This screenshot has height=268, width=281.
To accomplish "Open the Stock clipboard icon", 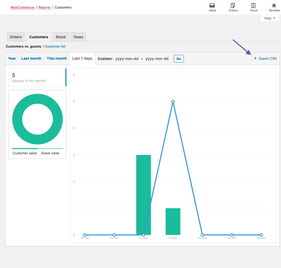I will pyautogui.click(x=253, y=5).
